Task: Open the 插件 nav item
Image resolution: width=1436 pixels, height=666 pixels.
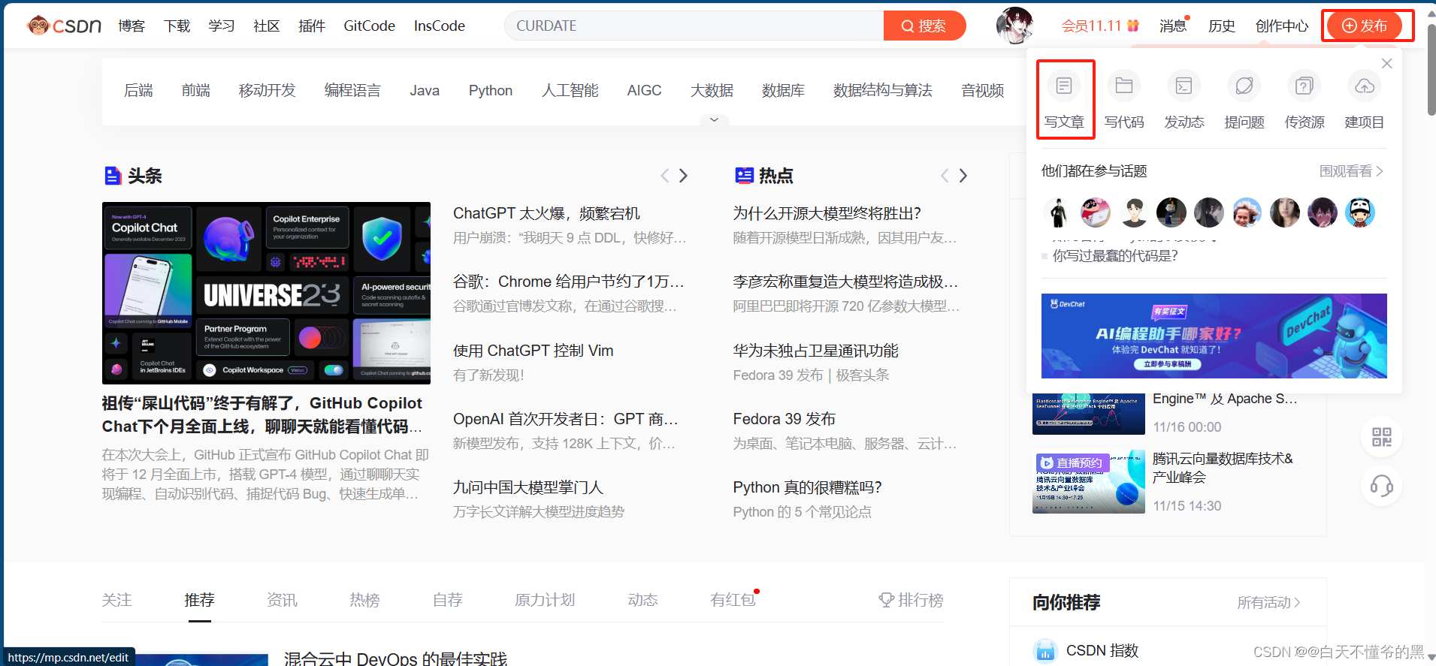Action: (312, 26)
